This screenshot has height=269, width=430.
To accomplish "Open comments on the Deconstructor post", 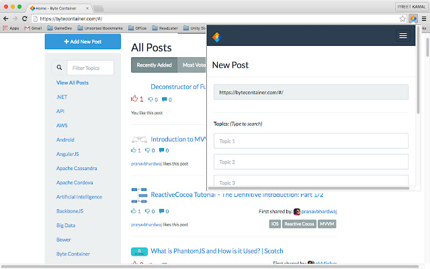I will [164, 100].
